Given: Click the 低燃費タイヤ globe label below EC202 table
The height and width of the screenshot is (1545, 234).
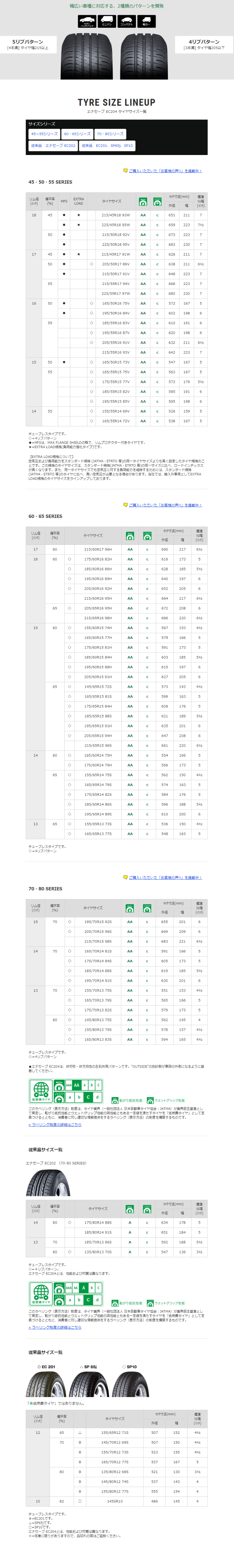Looking at the screenshot, I should [41, 1294].
